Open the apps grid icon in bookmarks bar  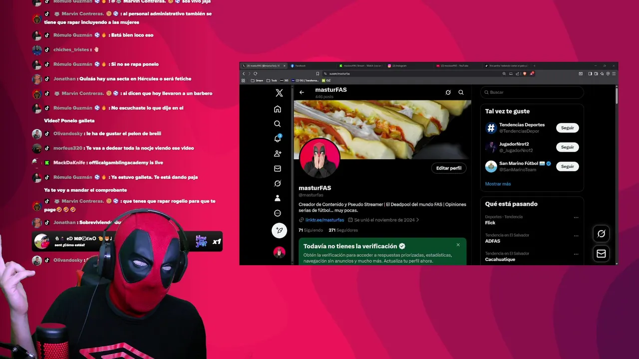[x=243, y=80]
